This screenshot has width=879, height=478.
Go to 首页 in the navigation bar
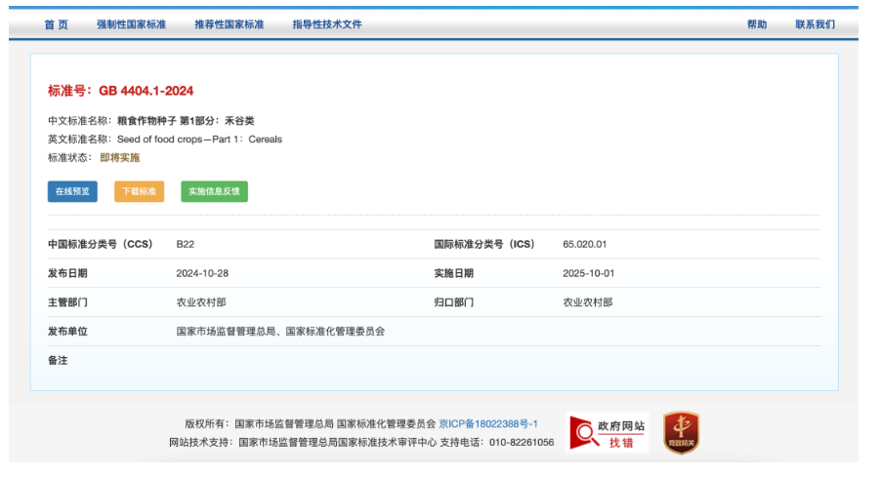[57, 24]
